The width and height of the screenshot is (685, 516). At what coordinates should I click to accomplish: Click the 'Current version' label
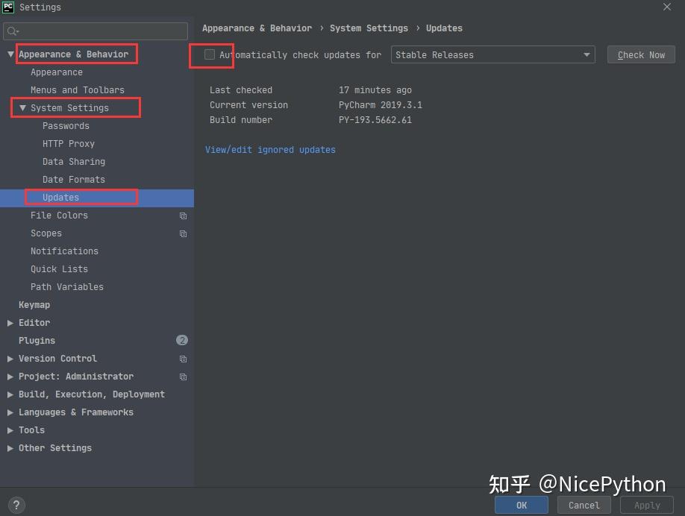248,105
